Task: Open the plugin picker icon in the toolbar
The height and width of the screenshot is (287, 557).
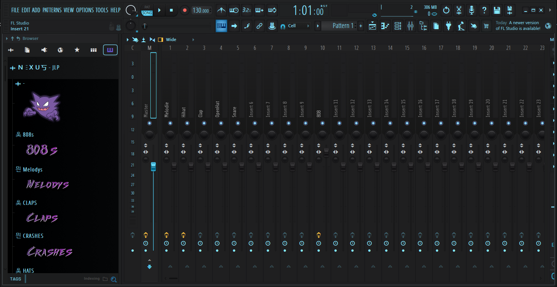Action: [449, 26]
